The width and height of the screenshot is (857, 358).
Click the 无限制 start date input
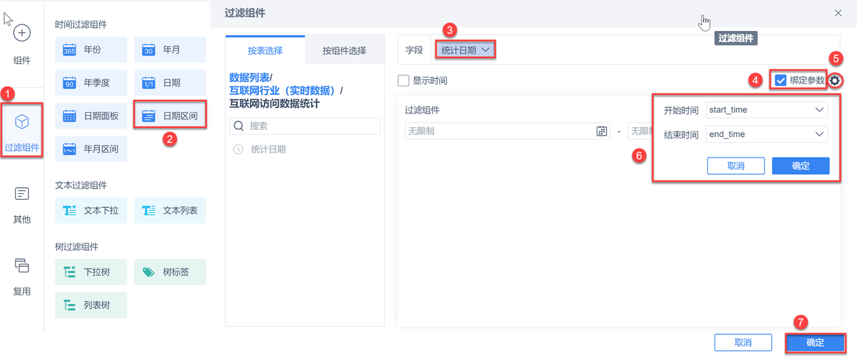click(507, 131)
